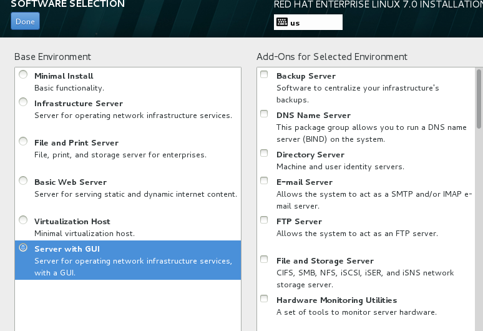This screenshot has width=483, height=331.
Task: Click 'Basic functionality.' description
Action: 69,88
